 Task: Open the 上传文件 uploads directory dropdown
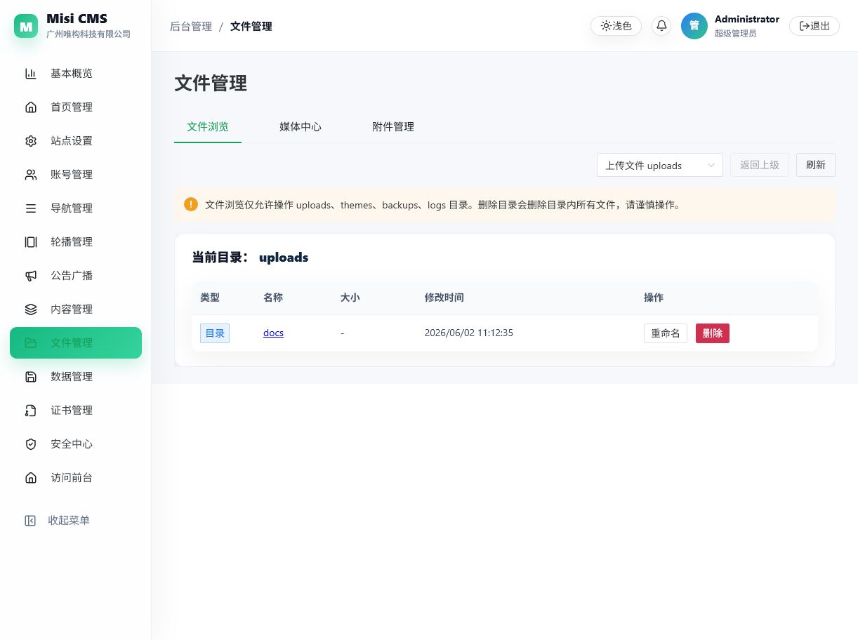[x=660, y=166]
